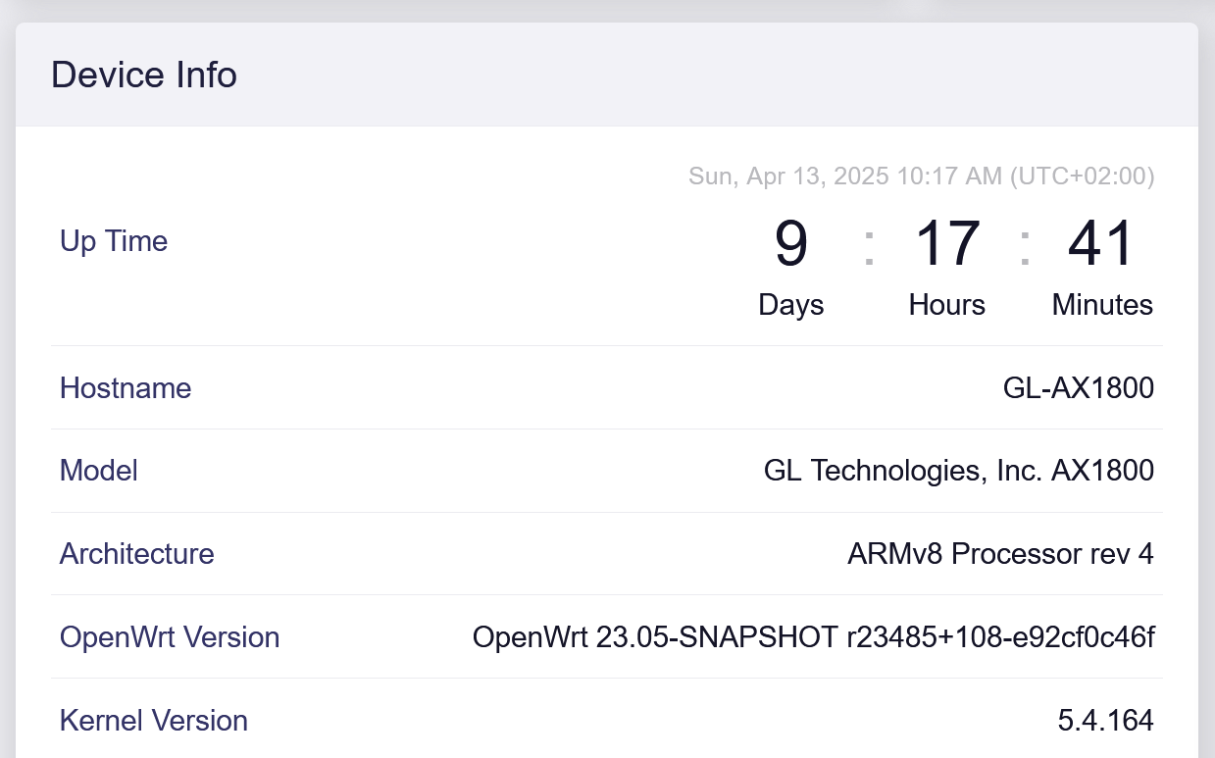The width and height of the screenshot is (1215, 758).
Task: Click the 41 minutes uptime number
Action: pos(1101,244)
